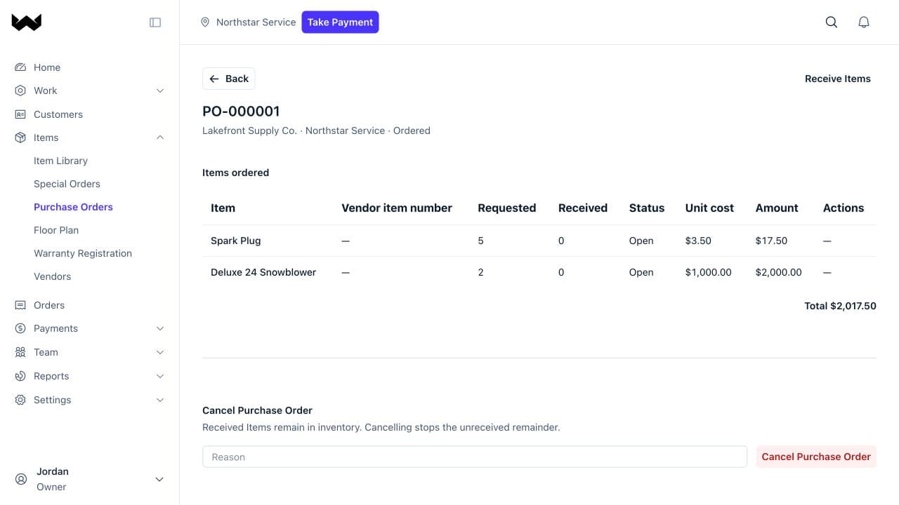
Task: Expand the Payments chevron
Action: tap(159, 328)
